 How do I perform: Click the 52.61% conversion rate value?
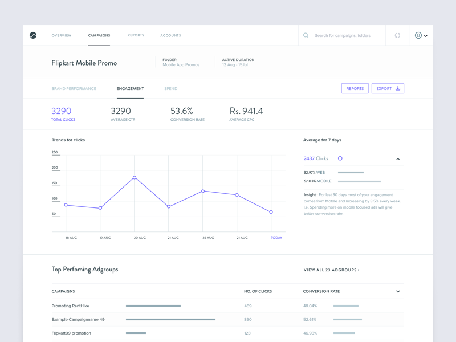coord(310,319)
